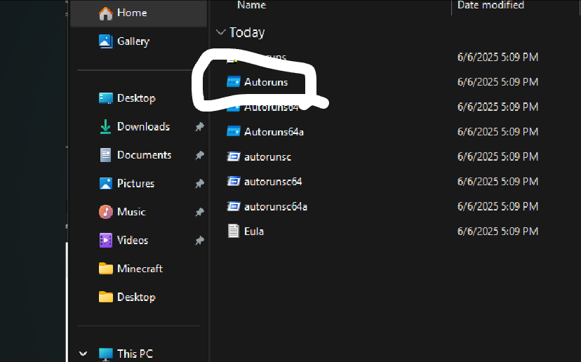Click the Autoruns application file icon

click(x=234, y=82)
